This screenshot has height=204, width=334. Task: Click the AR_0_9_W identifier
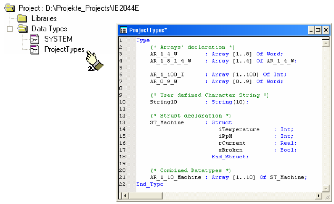[164, 82]
